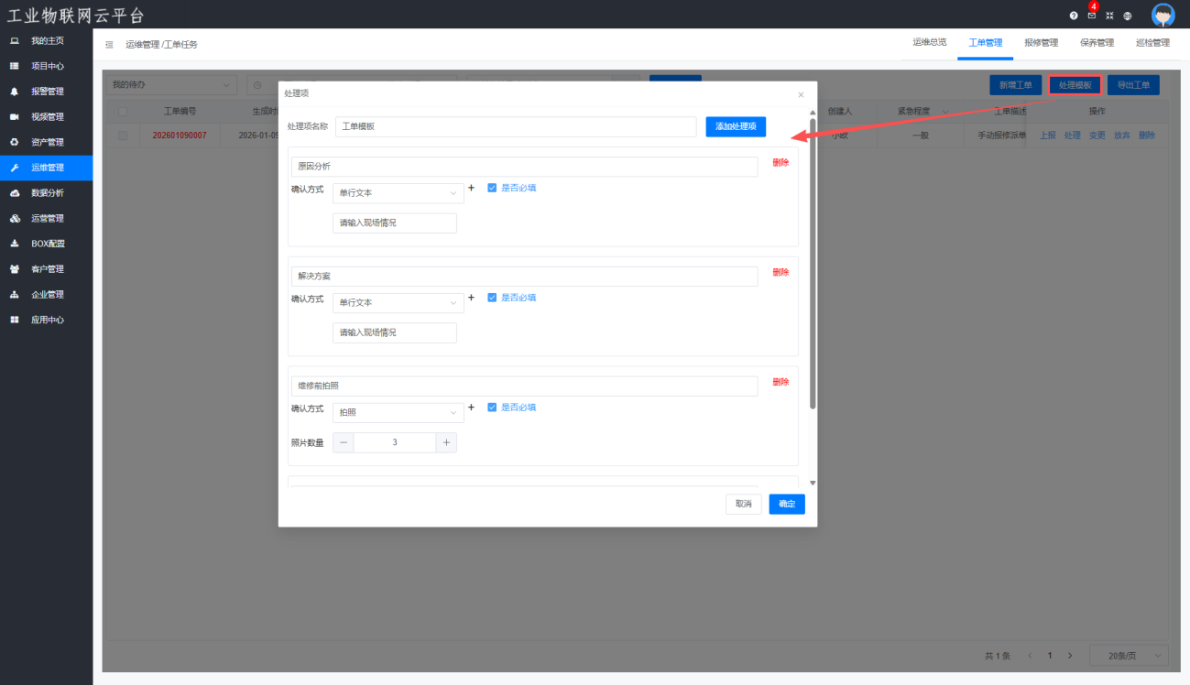The height and width of the screenshot is (685, 1190).
Task: Click the 添加处理项 button
Action: pos(736,126)
